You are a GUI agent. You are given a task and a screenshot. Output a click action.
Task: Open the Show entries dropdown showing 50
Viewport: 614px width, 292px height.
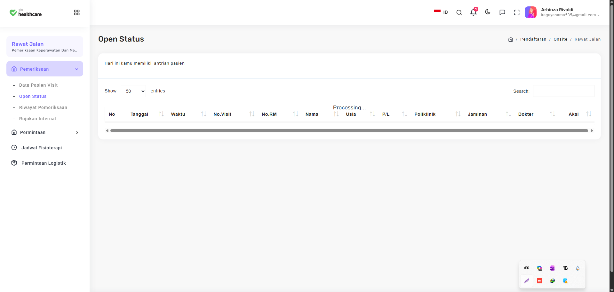(x=133, y=91)
